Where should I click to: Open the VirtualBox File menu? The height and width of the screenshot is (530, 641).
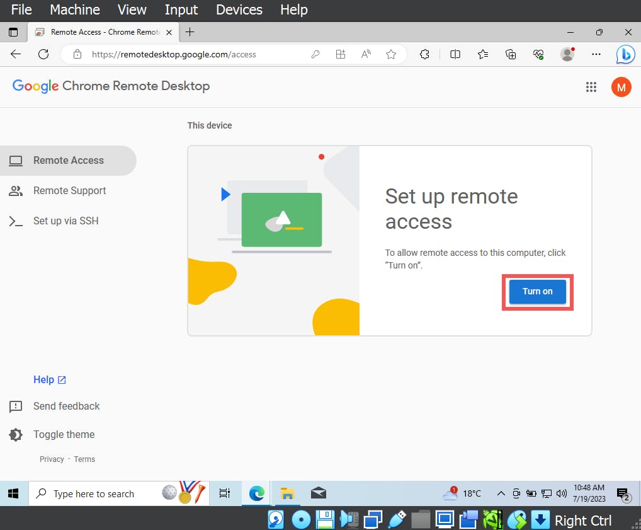pyautogui.click(x=21, y=9)
